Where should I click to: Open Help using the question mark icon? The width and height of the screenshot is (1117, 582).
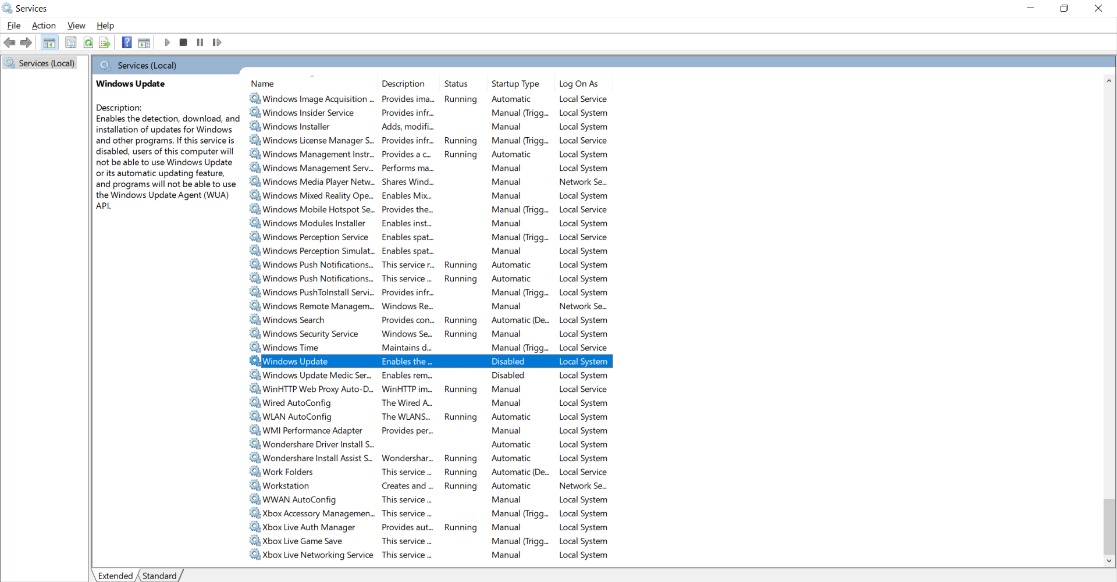tap(127, 42)
